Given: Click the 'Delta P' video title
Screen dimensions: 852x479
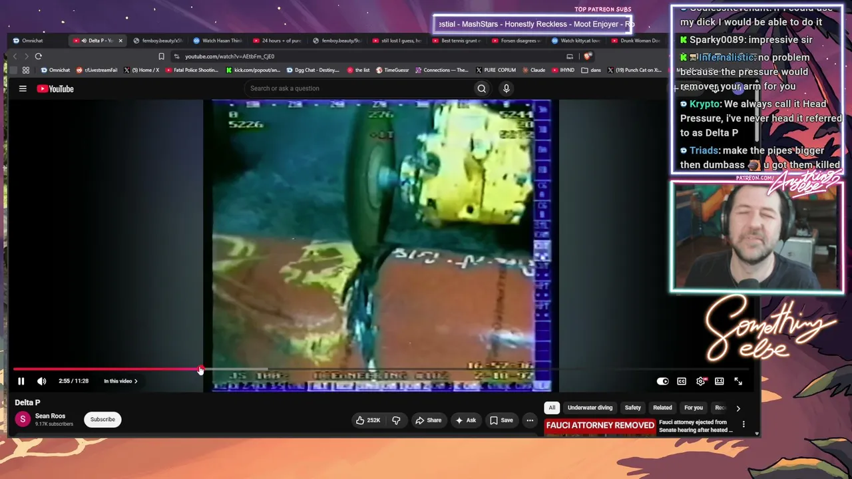Looking at the screenshot, I should tap(28, 402).
